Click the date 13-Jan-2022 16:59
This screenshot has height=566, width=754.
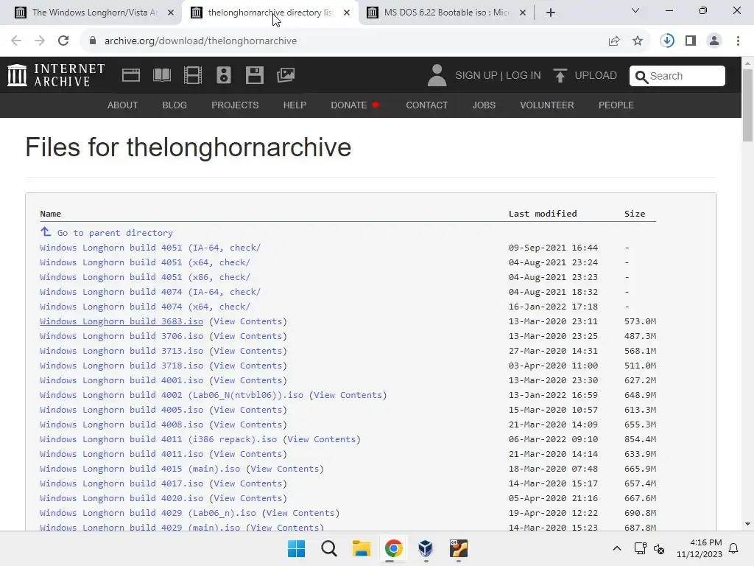click(553, 395)
